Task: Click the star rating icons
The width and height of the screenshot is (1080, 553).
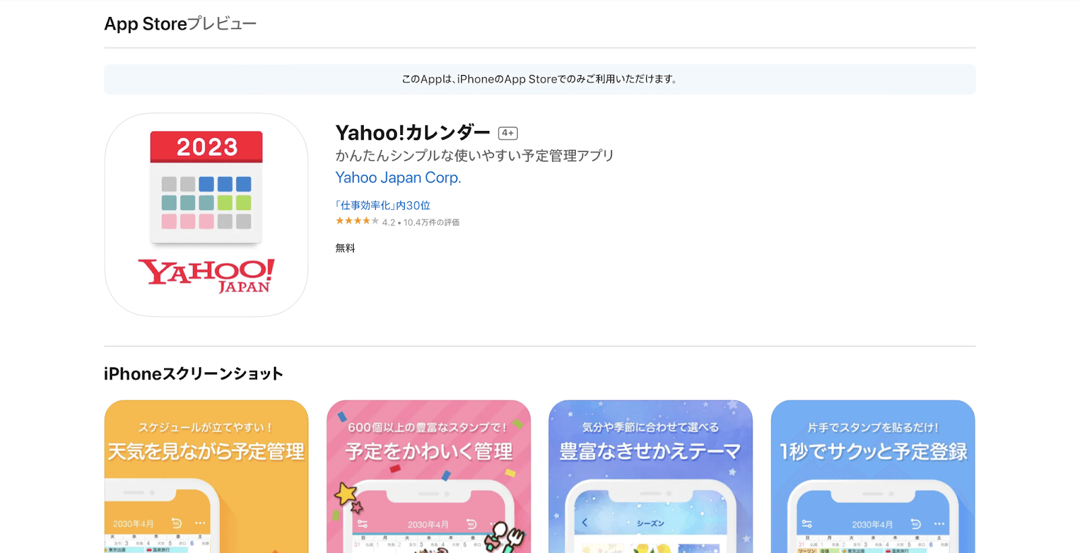Action: pyautogui.click(x=357, y=221)
